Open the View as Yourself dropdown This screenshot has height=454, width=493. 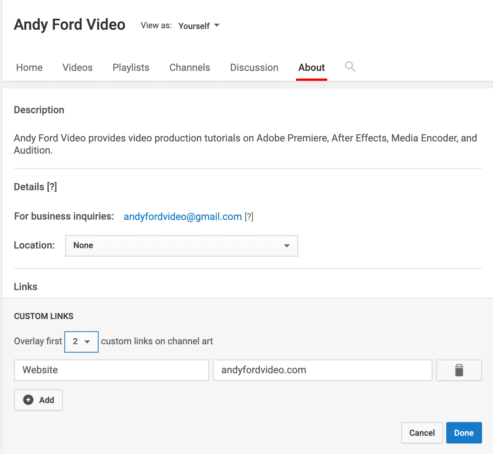click(199, 26)
